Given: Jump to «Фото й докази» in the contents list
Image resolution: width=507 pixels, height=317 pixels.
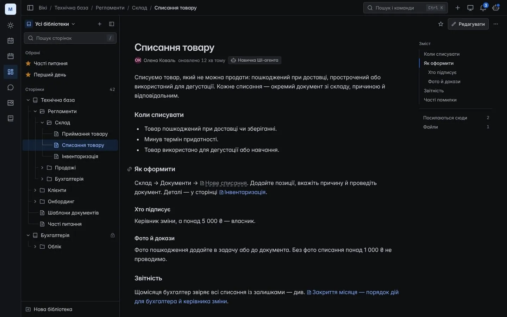Looking at the screenshot, I should click(x=444, y=81).
